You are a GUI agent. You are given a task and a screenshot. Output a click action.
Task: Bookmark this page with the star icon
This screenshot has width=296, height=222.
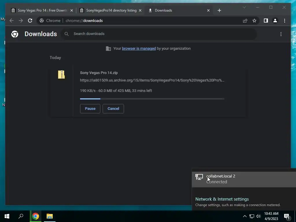[254, 21]
